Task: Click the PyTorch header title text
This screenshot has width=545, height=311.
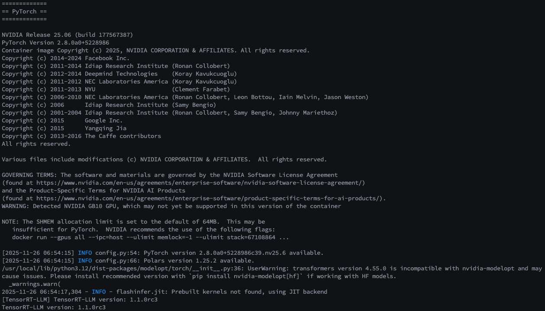Action: [24, 11]
